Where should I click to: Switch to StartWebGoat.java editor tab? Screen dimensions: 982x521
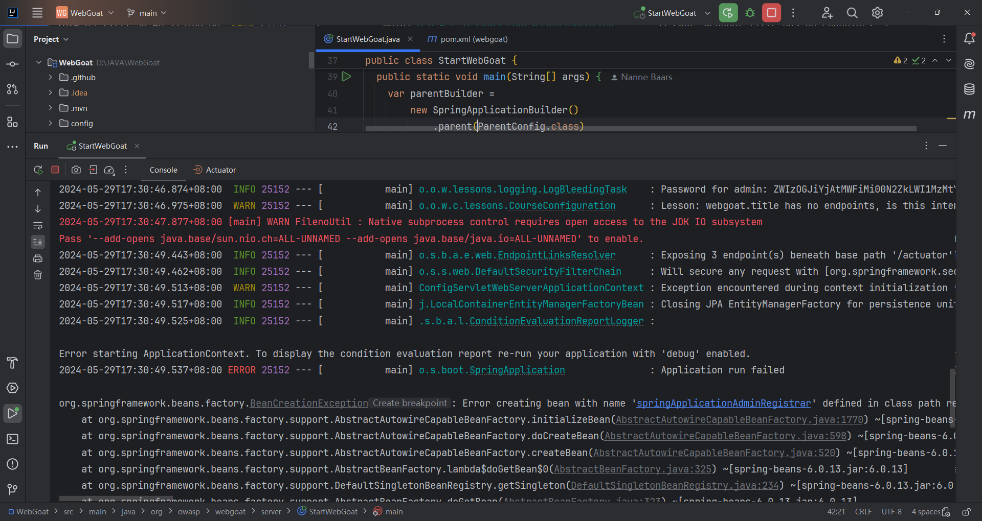[x=368, y=39]
